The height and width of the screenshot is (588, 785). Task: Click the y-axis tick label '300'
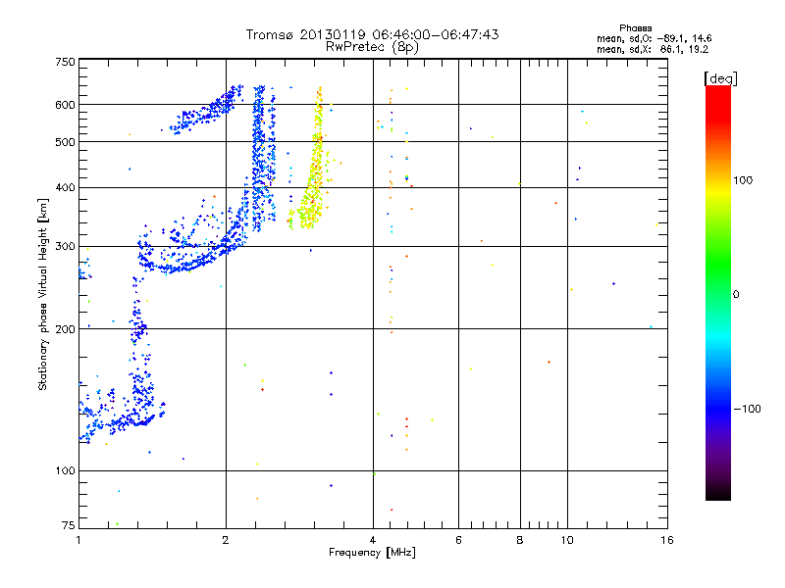point(65,246)
